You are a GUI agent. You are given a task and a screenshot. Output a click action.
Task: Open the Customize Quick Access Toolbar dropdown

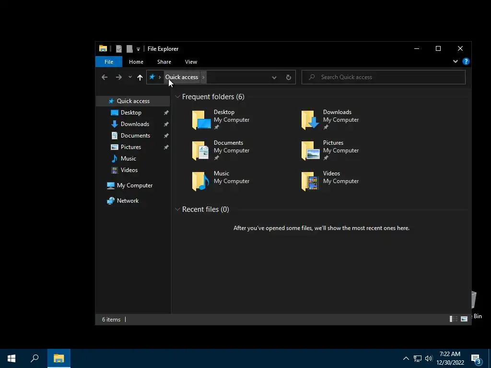[138, 49]
